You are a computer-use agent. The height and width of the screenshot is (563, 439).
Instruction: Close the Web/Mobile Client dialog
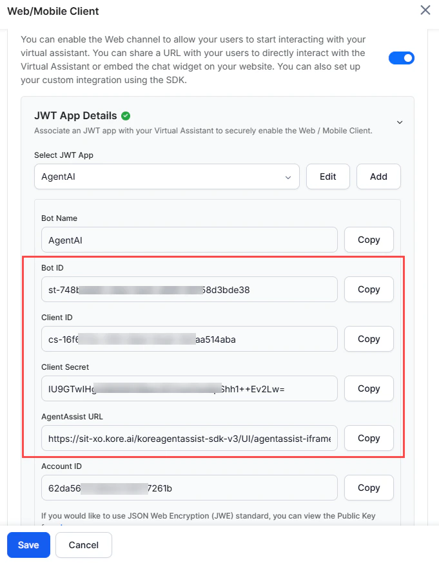point(425,10)
